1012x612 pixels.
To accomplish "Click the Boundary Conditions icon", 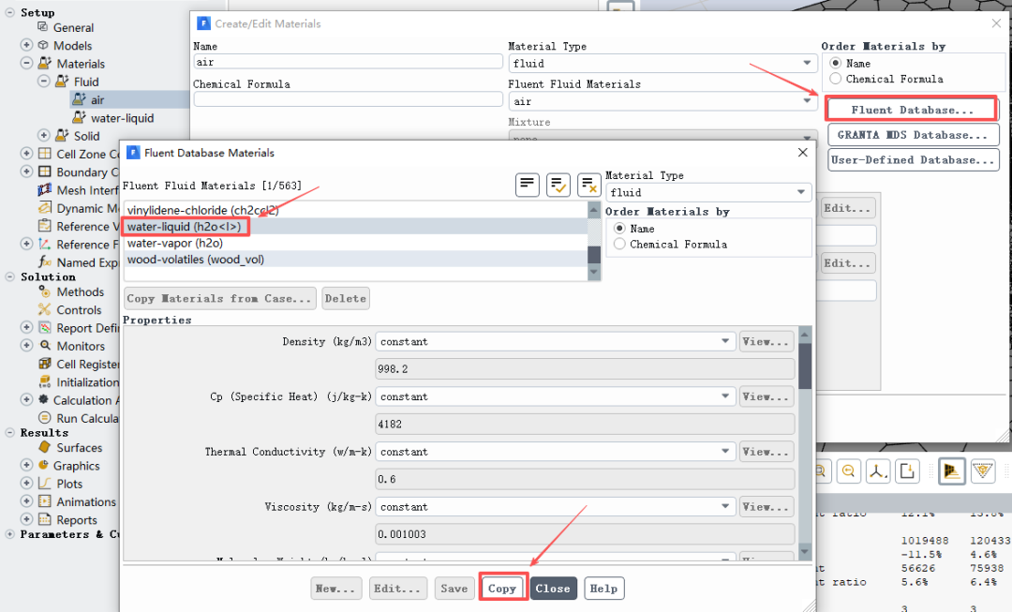I will click(45, 172).
